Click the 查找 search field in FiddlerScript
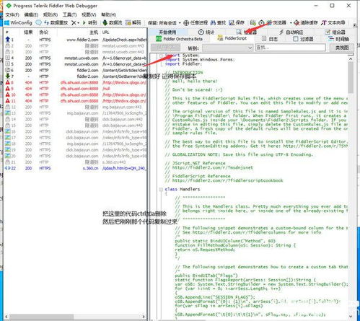The height and width of the screenshot is (321, 360). (x=290, y=48)
